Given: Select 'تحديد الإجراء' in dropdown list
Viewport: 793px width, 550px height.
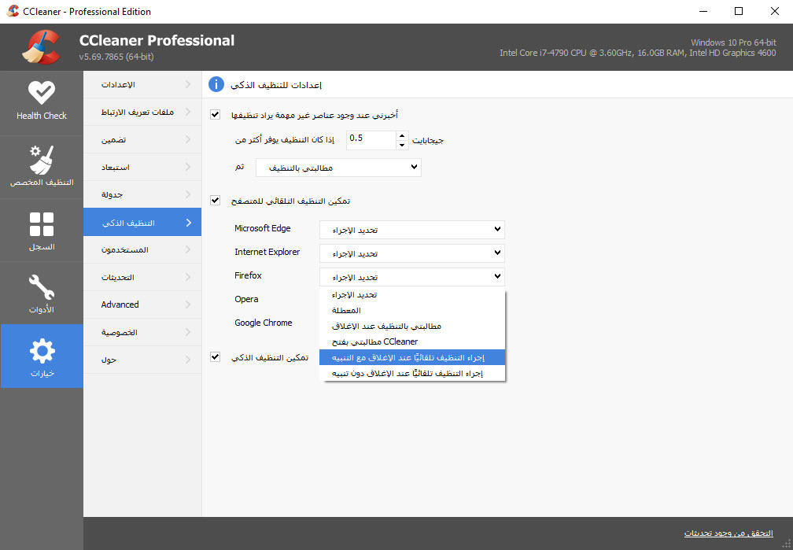Looking at the screenshot, I should point(412,294).
